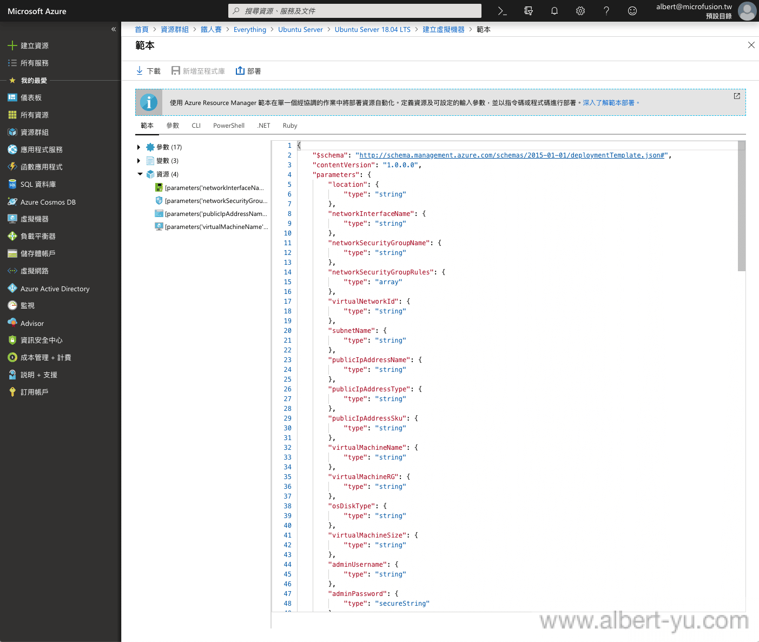Click 建立資源 plus icon in sidebar
Image resolution: width=759 pixels, height=642 pixels.
click(12, 45)
